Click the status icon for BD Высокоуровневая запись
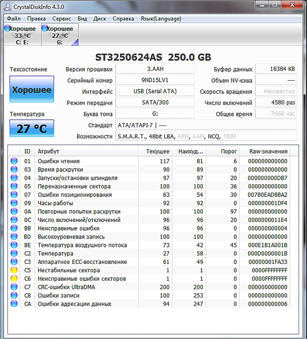The height and width of the screenshot is (339, 307). tap(14, 237)
